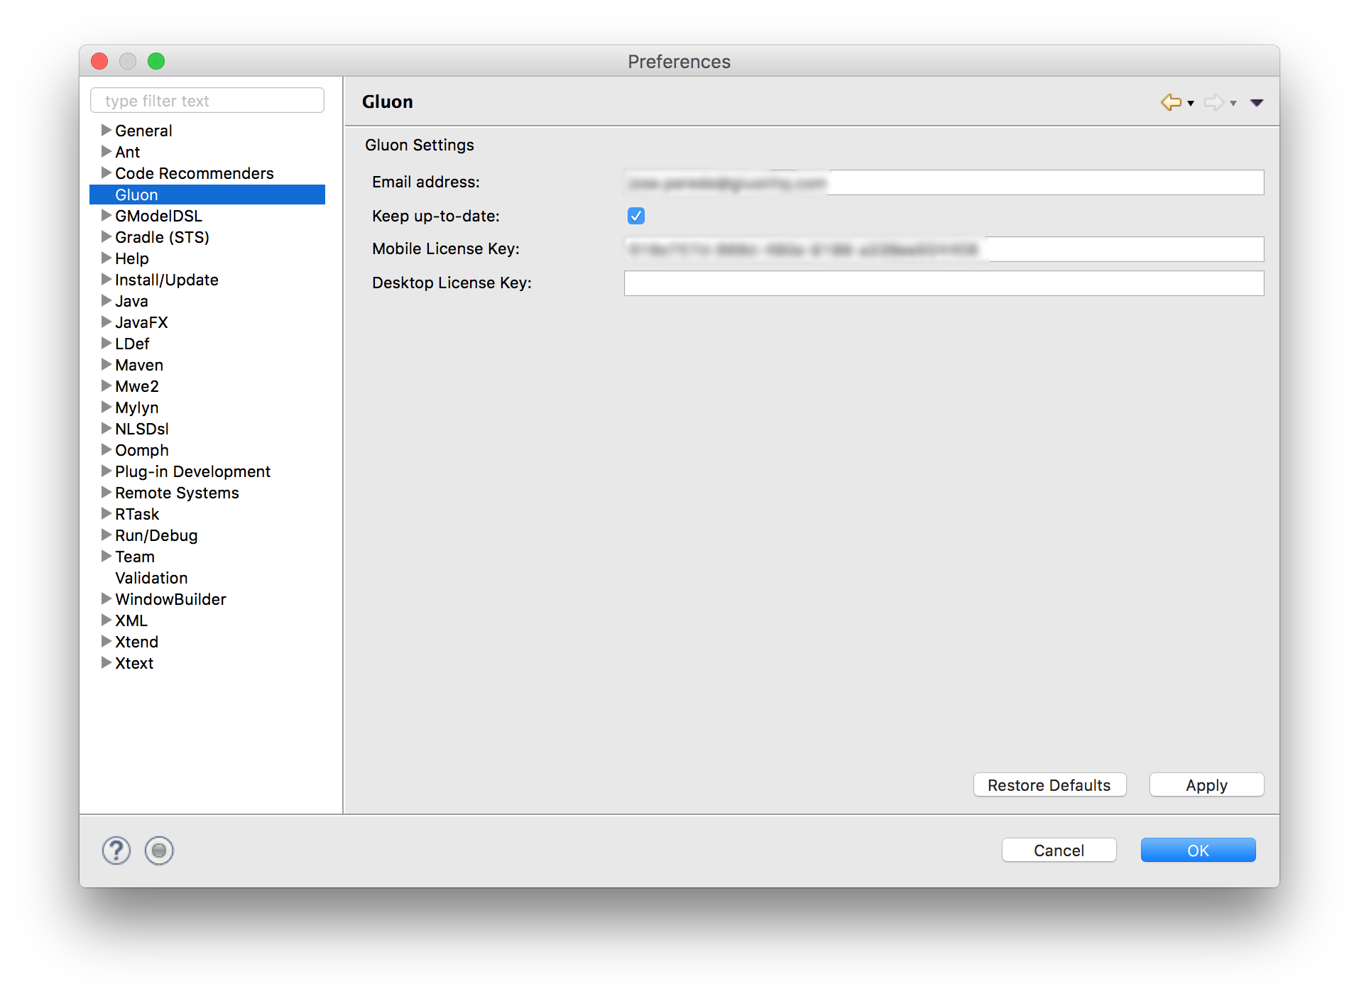Expand the Mwe2 node arrow
The image size is (1359, 1001).
tap(107, 385)
